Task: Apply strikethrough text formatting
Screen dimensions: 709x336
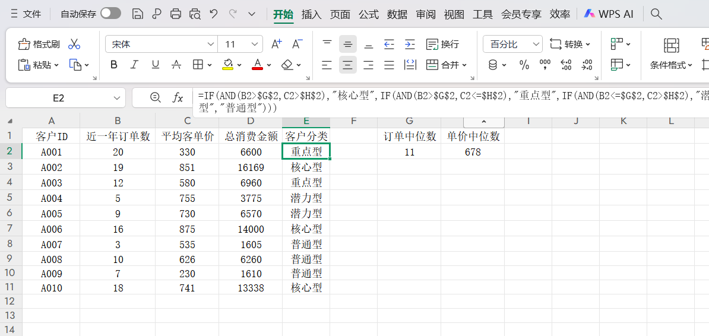Action: coord(176,65)
